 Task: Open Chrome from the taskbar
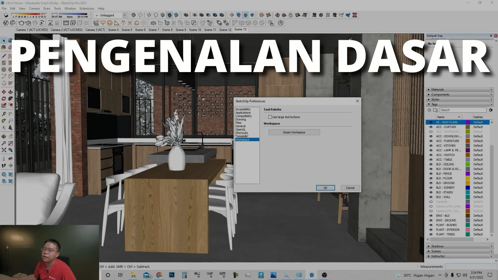(x=159, y=275)
